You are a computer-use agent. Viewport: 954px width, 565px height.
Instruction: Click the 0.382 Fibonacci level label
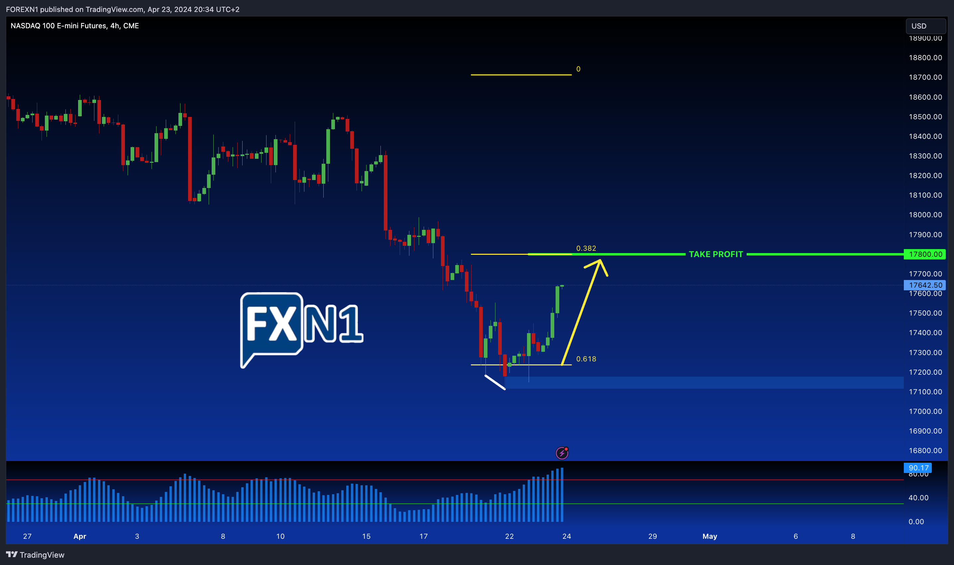pyautogui.click(x=586, y=248)
